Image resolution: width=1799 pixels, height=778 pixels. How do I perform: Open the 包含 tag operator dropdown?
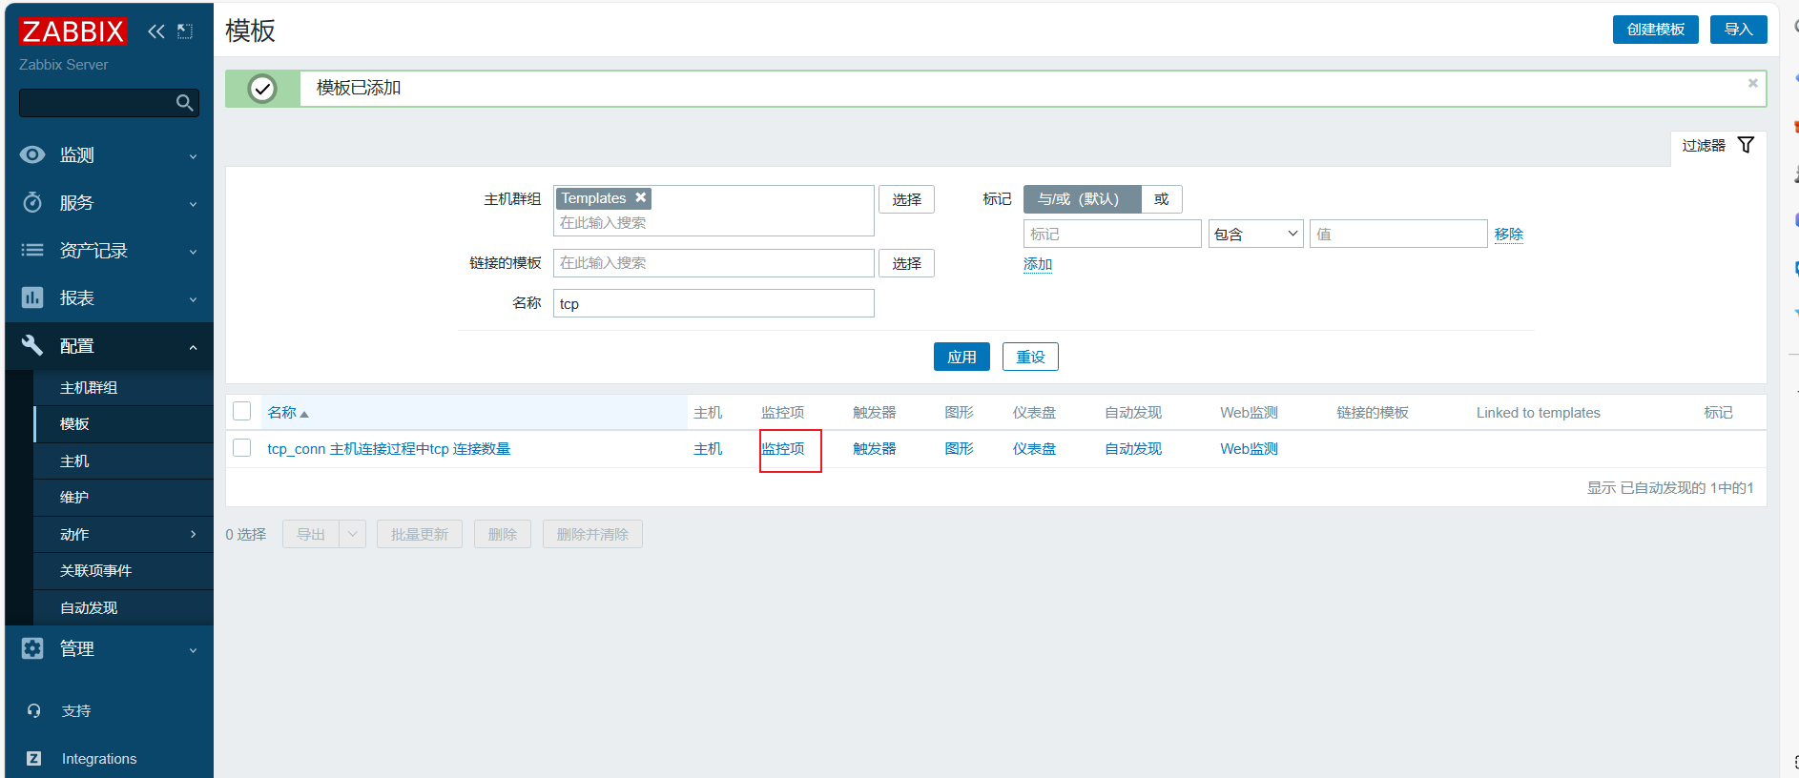[1255, 234]
